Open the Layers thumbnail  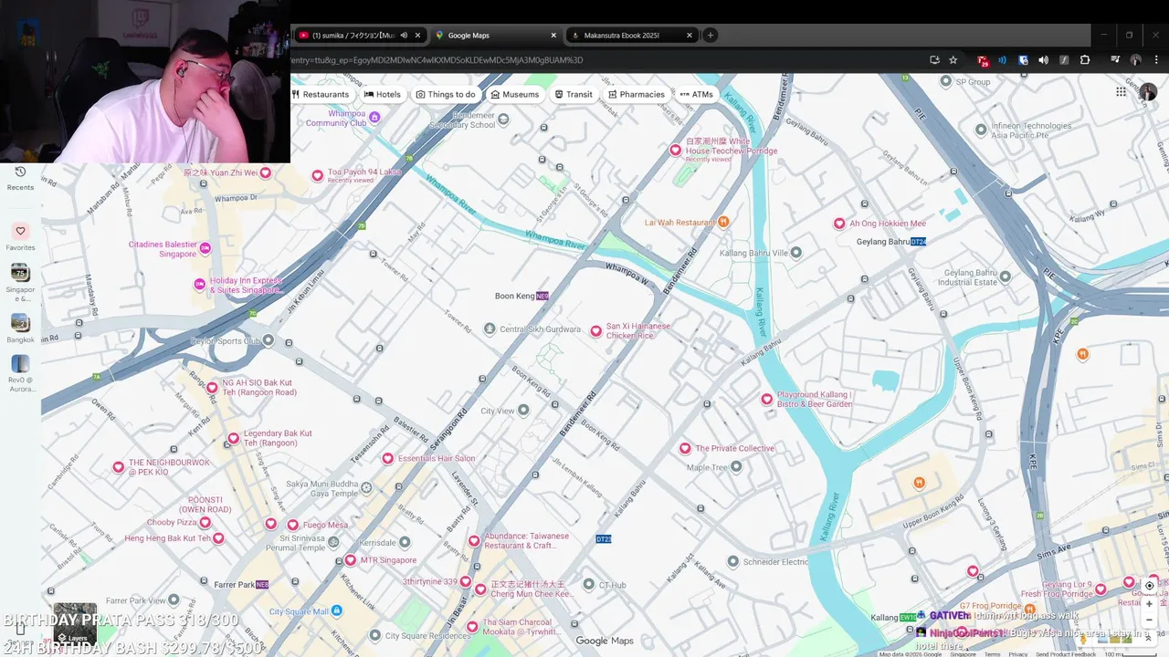coord(74,623)
